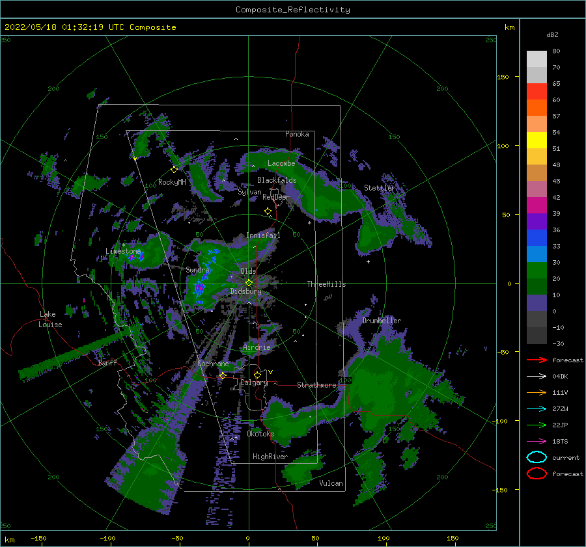Screen dimensions: 586x547
Task: Click the Okotoks label
Action: point(260,433)
